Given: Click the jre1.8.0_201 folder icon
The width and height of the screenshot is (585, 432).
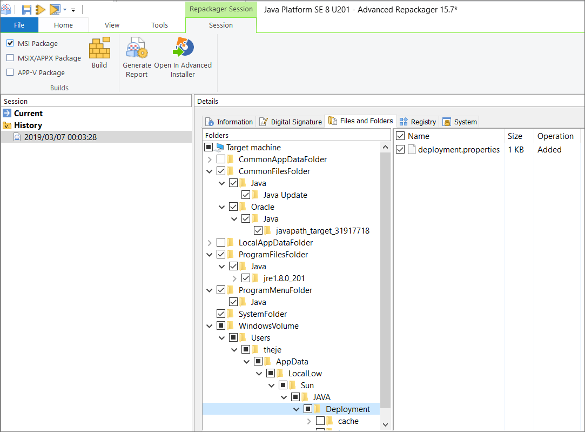Looking at the screenshot, I should click(255, 278).
